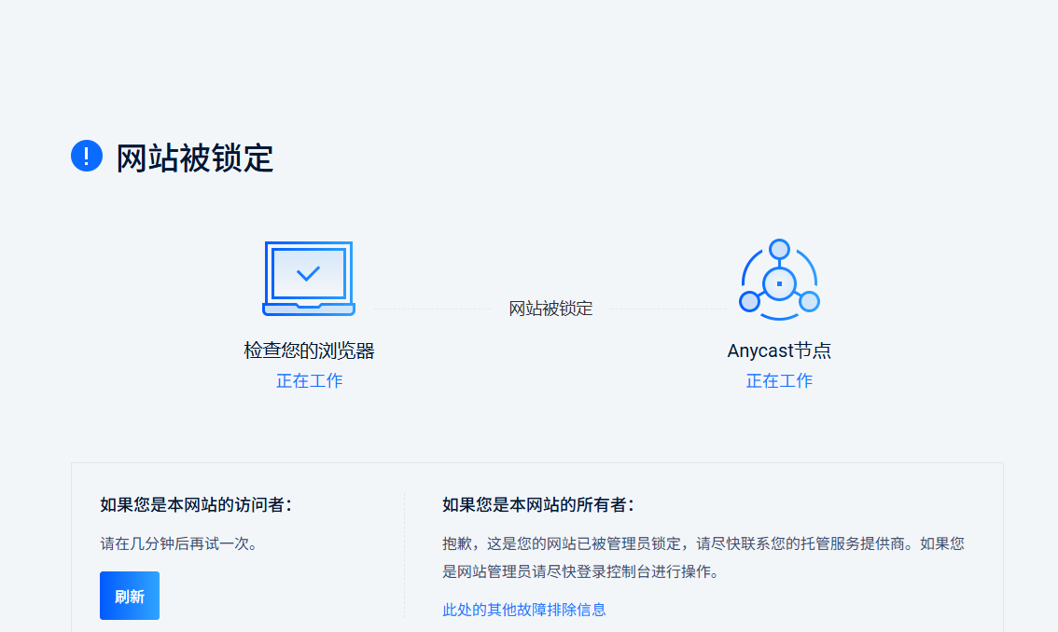The height and width of the screenshot is (632, 1058).
Task: Click the large 网站被锁定 page heading
Action: (x=194, y=158)
